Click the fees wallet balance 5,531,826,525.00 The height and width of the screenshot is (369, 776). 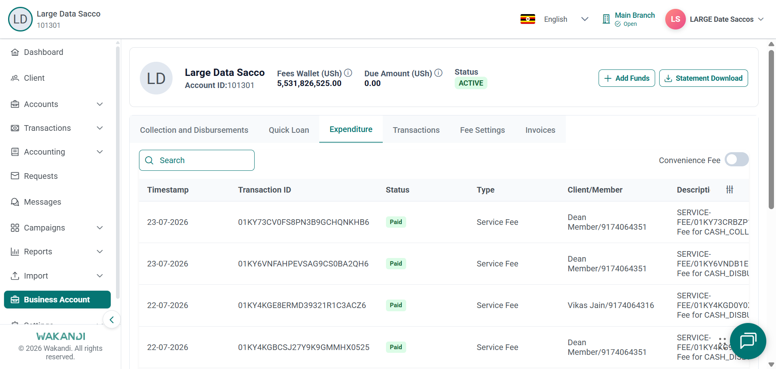pyautogui.click(x=309, y=83)
